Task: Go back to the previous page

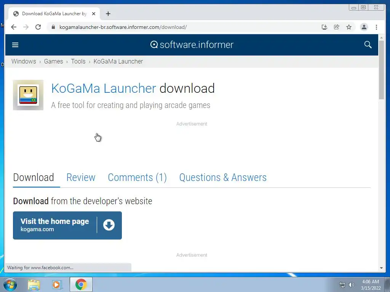Action: click(14, 27)
